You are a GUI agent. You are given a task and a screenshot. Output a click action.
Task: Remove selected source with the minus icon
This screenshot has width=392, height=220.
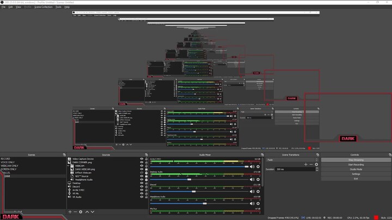(75, 212)
